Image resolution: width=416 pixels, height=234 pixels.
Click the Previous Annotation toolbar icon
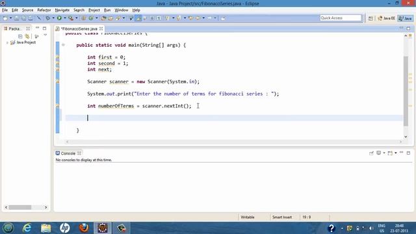pos(179,18)
